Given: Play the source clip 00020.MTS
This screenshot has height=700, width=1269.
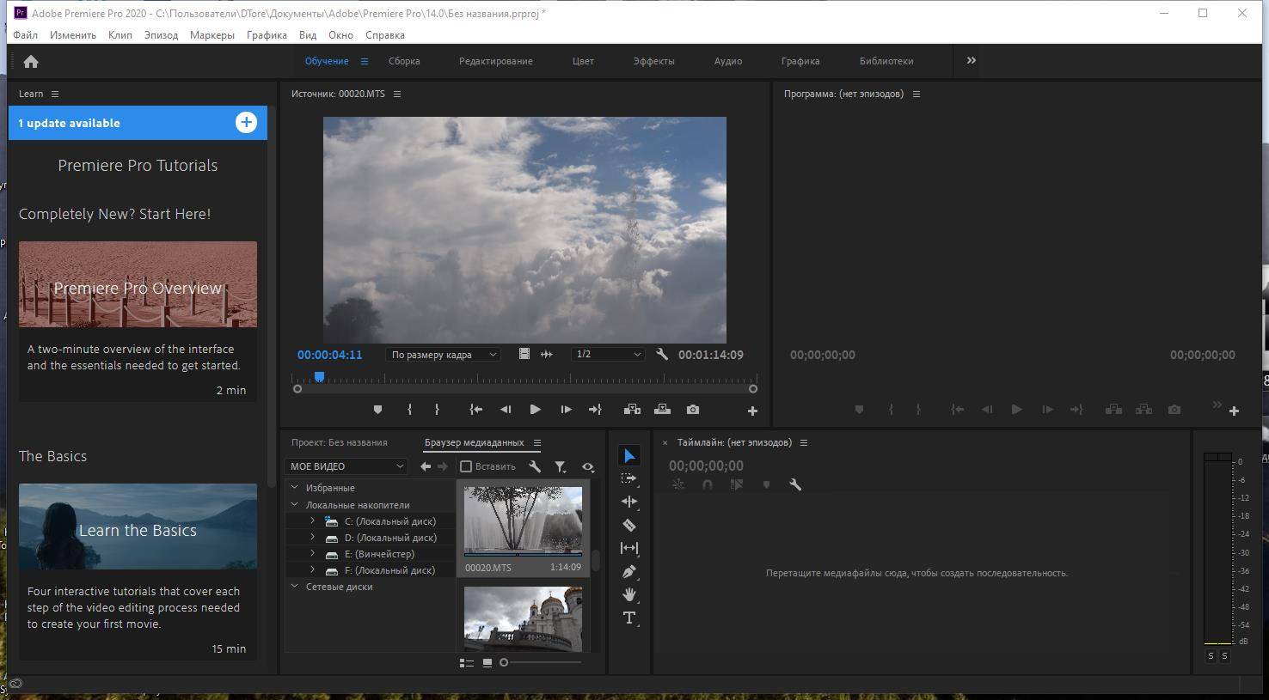Looking at the screenshot, I should coord(535,410).
